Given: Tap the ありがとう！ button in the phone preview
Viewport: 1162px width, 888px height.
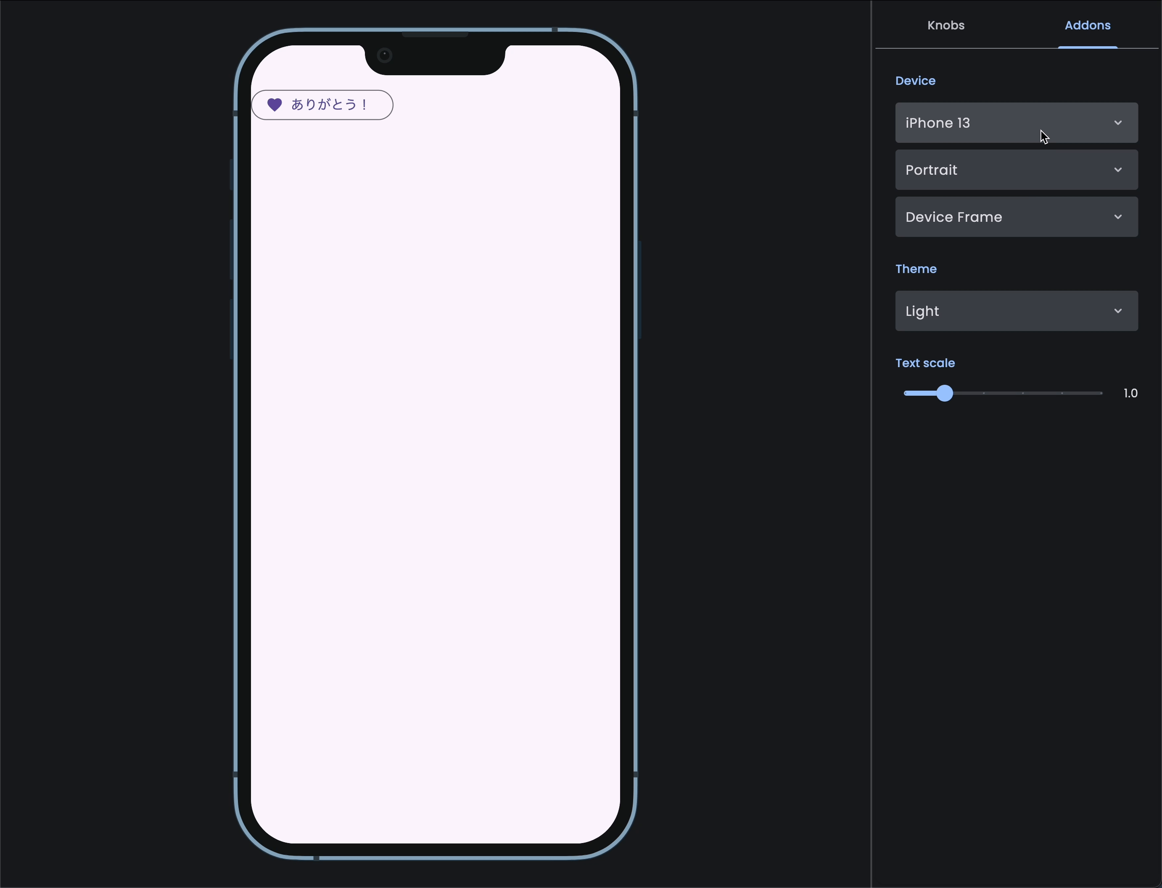Looking at the screenshot, I should 322,105.
